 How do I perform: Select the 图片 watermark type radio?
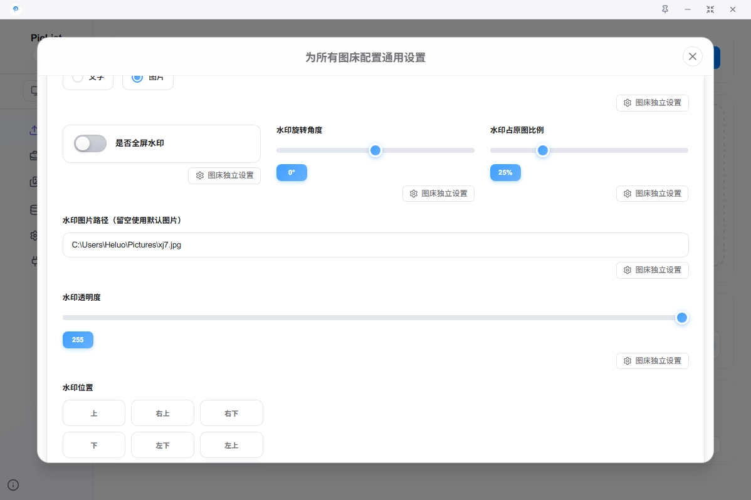[x=137, y=78]
